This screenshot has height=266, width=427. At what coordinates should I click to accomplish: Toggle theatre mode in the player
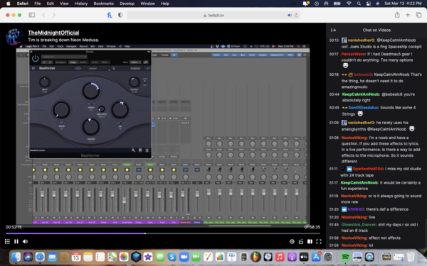310,241
